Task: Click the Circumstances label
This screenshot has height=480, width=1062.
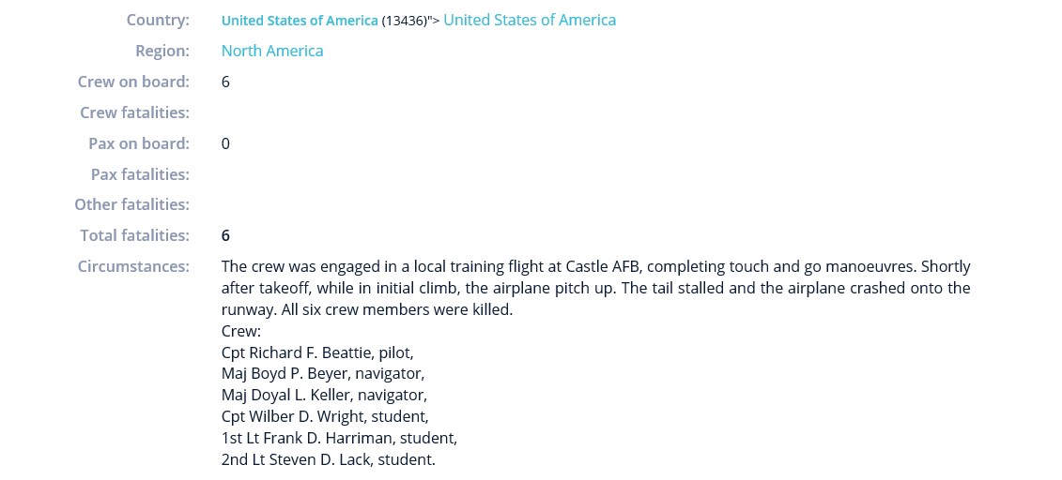Action: tap(133, 266)
